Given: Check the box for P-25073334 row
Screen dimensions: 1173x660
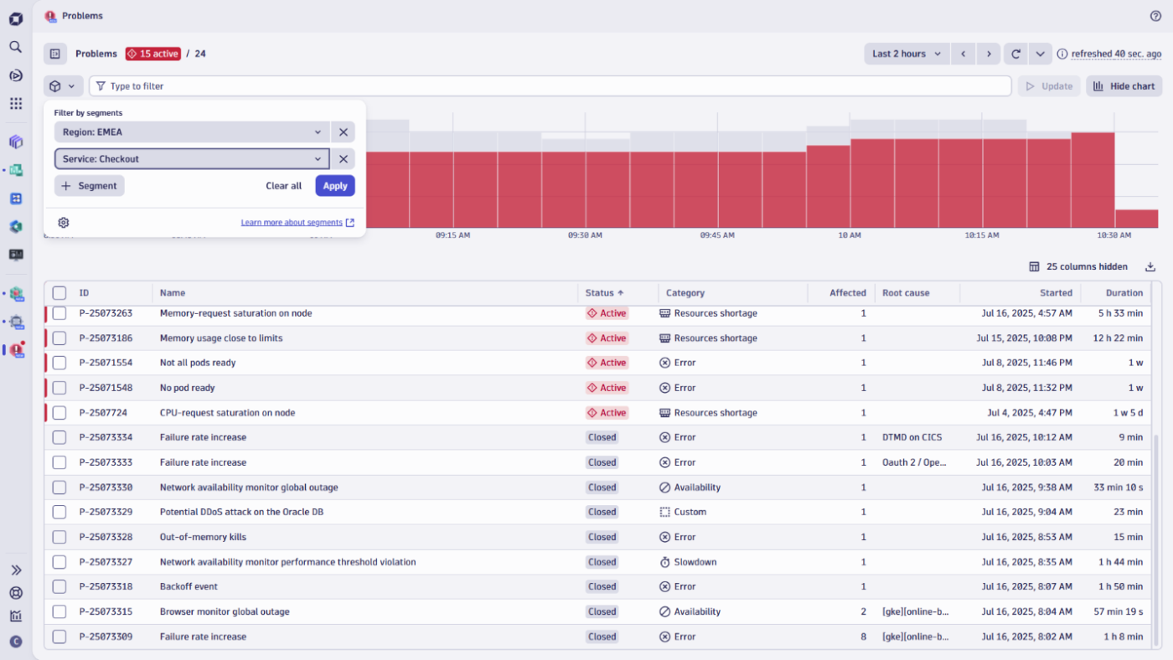Looking at the screenshot, I should coord(59,437).
